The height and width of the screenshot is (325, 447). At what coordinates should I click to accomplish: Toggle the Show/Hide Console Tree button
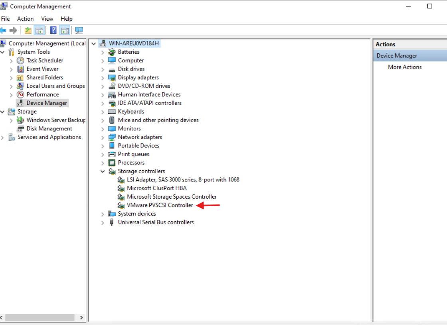click(x=39, y=30)
